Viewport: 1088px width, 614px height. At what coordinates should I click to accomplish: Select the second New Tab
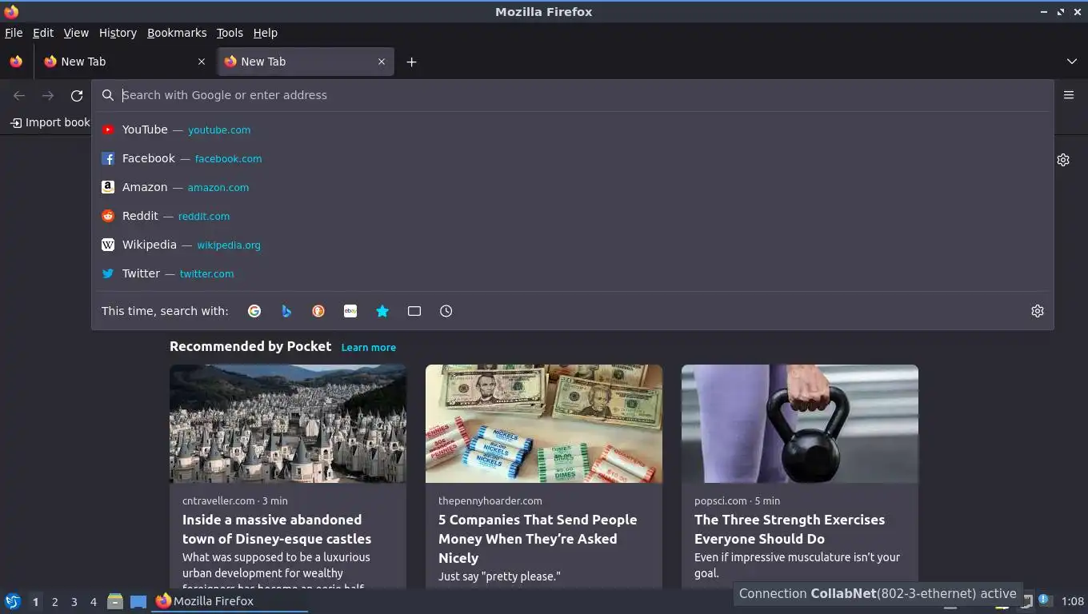click(305, 62)
